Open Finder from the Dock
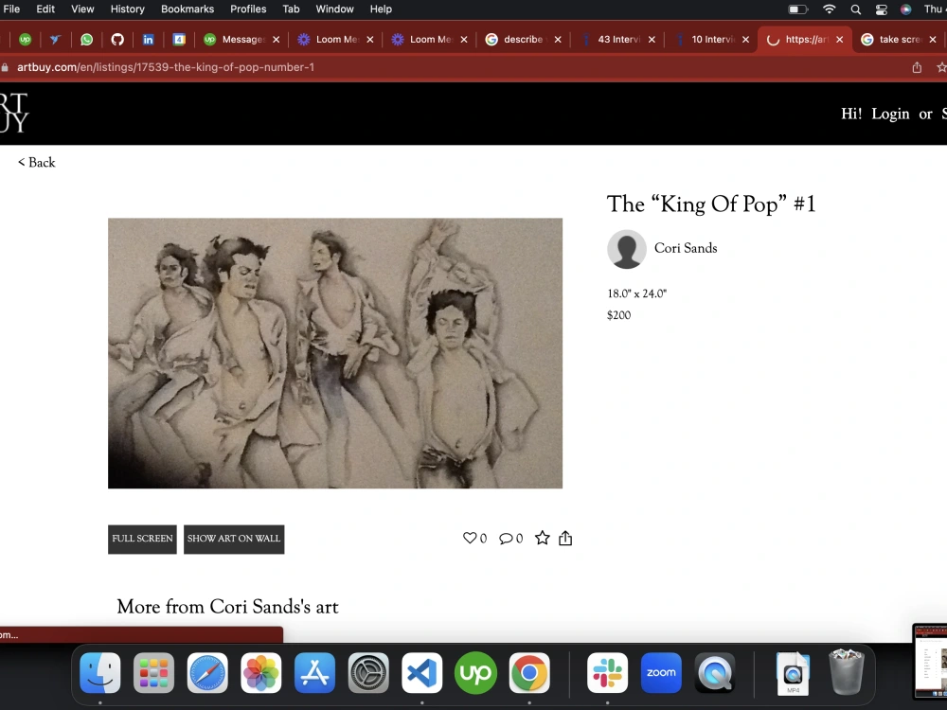 point(100,672)
